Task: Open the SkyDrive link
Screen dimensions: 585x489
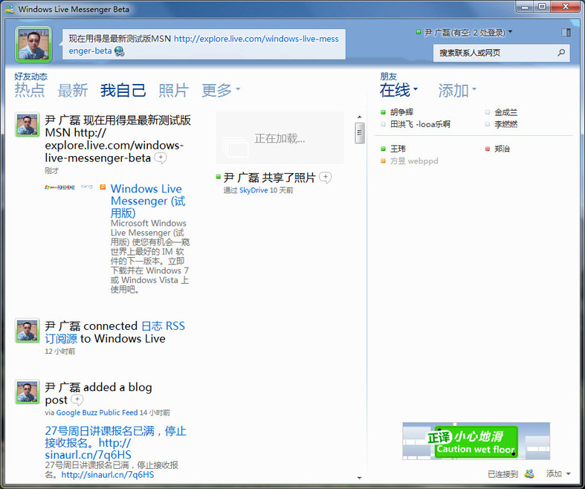Action: [x=253, y=190]
